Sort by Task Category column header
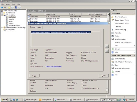 pos(100,14)
